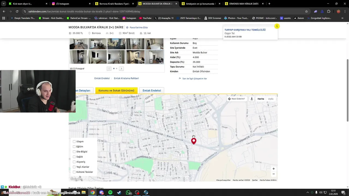Zoom out the map with the minus button

(x=273, y=174)
